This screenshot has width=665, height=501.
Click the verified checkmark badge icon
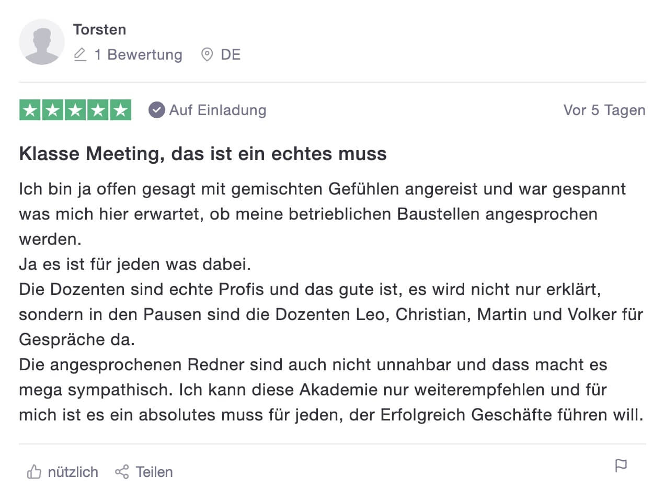(x=156, y=110)
